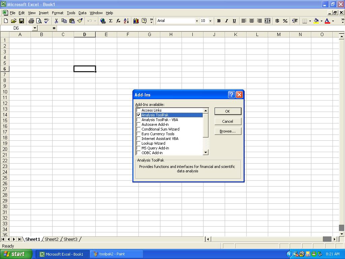Uncheck the Analysis ToolPak checkbox
Screen dimensions: 345x259
point(138,115)
